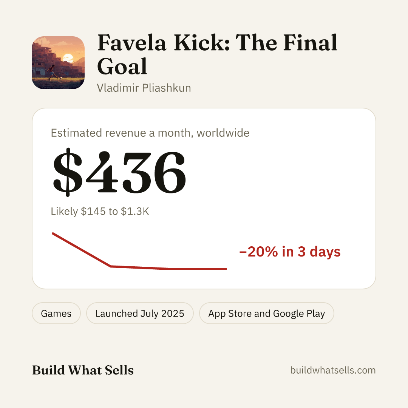Viewport: 408px width, 408px height.
Task: Click the word Goal in the title
Action: 122,66
